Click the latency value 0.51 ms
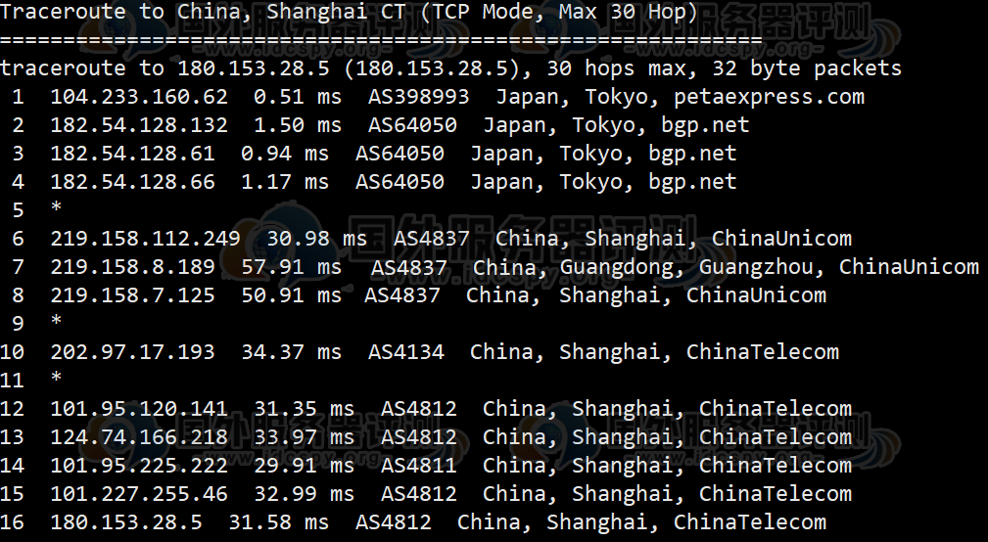988x542 pixels. click(x=298, y=96)
